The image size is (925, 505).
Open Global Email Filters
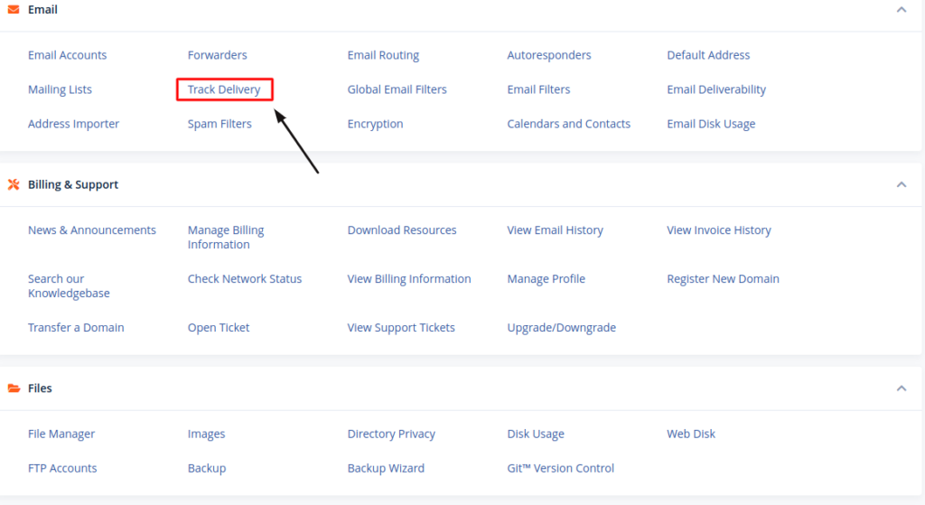coord(397,89)
